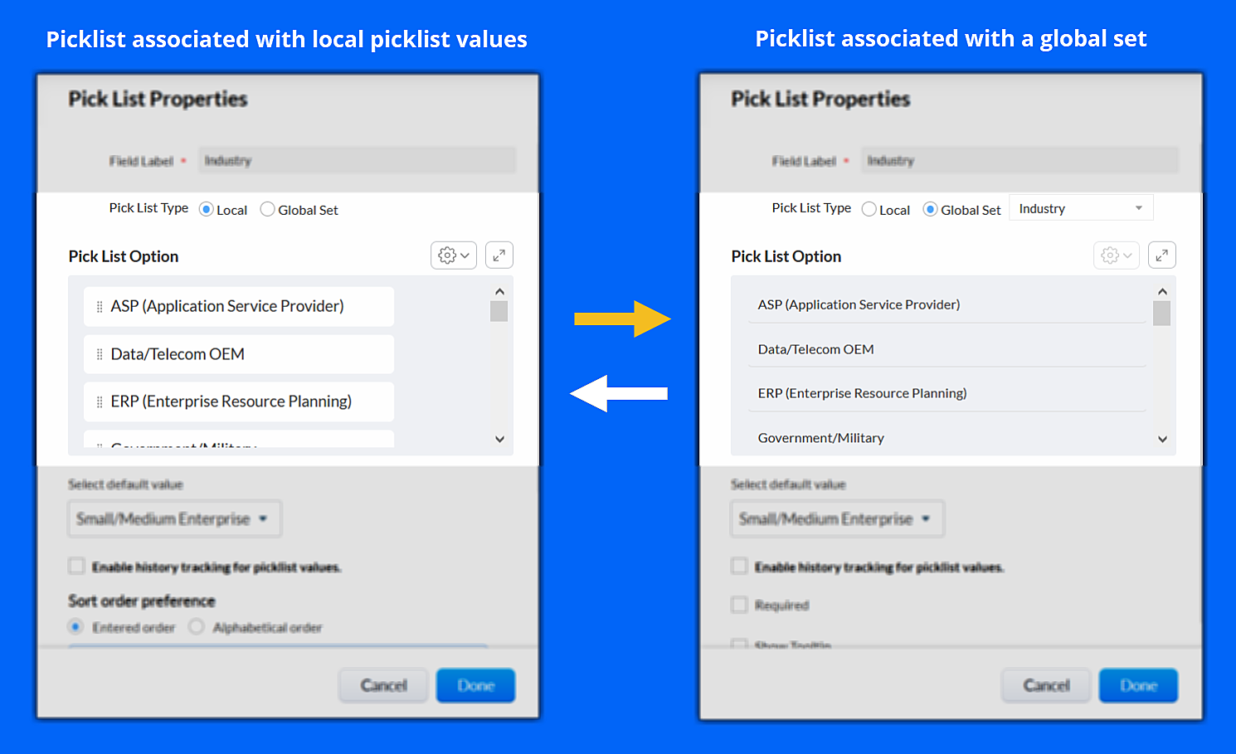Select Global Set radio in left panel
The height and width of the screenshot is (754, 1236).
(x=268, y=210)
